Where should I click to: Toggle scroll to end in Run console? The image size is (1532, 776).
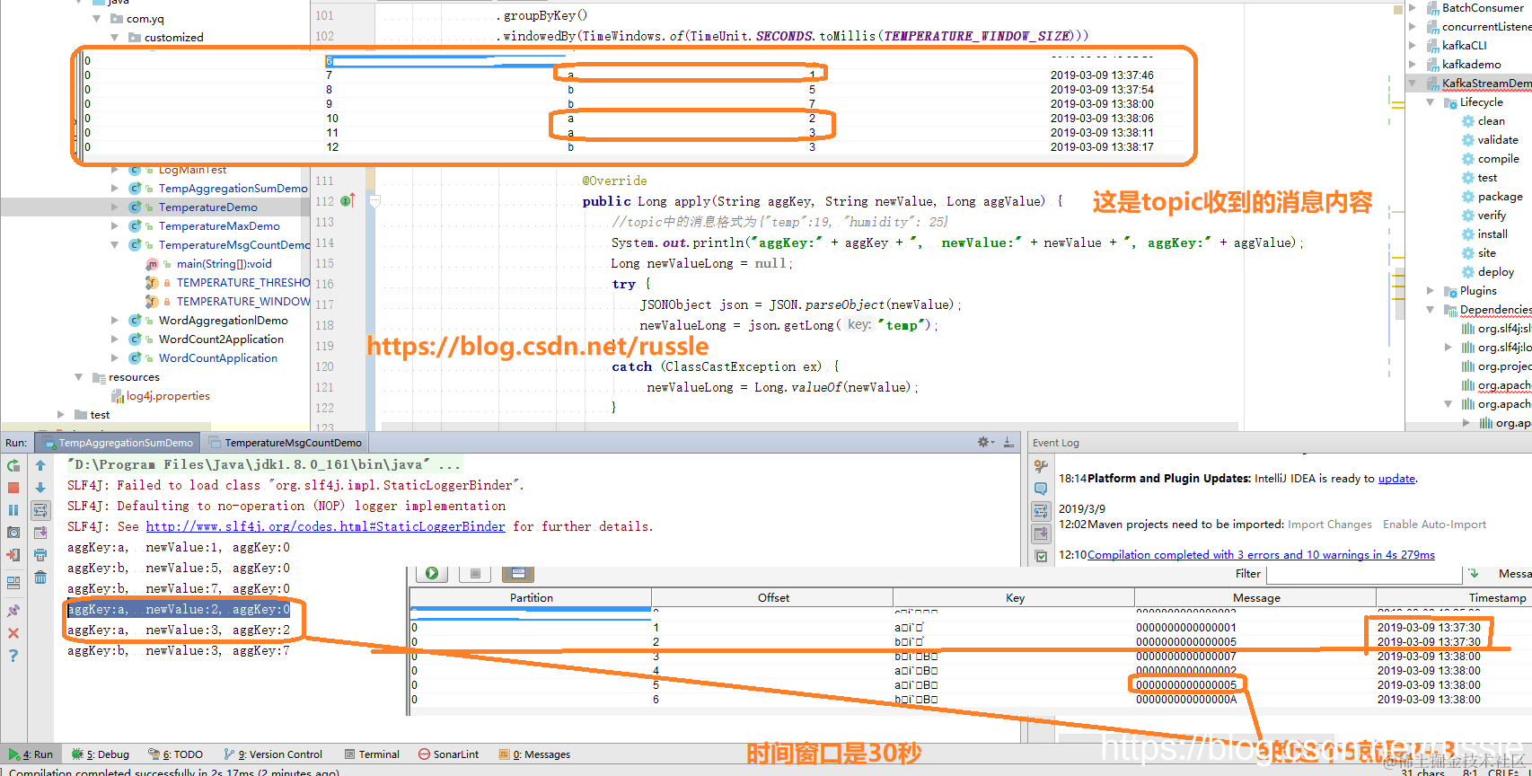pos(40,533)
